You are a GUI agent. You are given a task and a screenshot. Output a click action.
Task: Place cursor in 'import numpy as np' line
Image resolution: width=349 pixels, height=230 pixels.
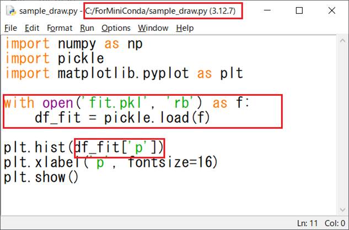pyautogui.click(x=74, y=43)
